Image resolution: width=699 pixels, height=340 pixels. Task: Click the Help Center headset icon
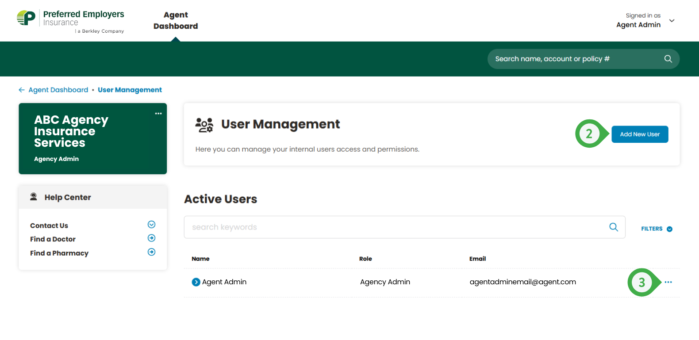point(34,197)
